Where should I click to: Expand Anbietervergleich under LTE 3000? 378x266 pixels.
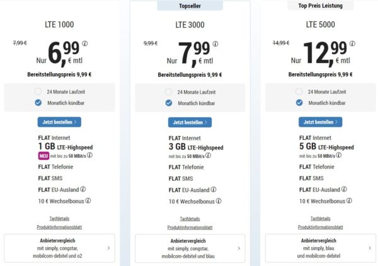pyautogui.click(x=190, y=248)
